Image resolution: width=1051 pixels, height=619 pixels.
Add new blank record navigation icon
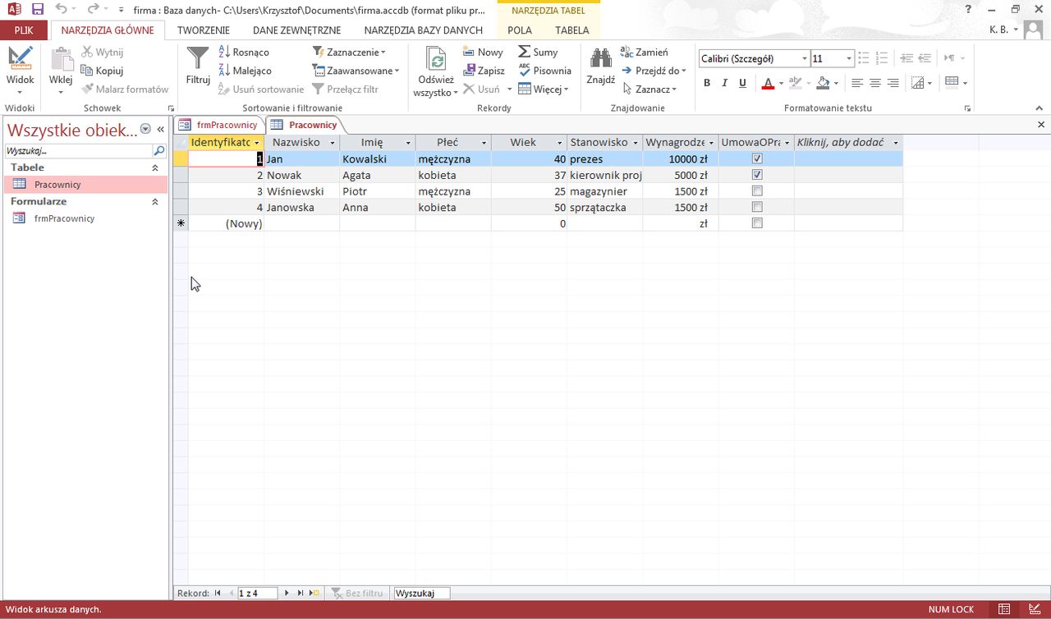click(x=315, y=593)
